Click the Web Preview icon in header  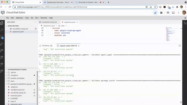[x=168, y=13]
